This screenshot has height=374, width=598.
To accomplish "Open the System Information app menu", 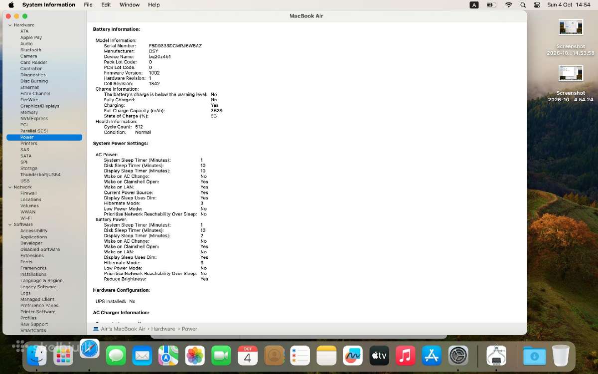I will coord(49,4).
